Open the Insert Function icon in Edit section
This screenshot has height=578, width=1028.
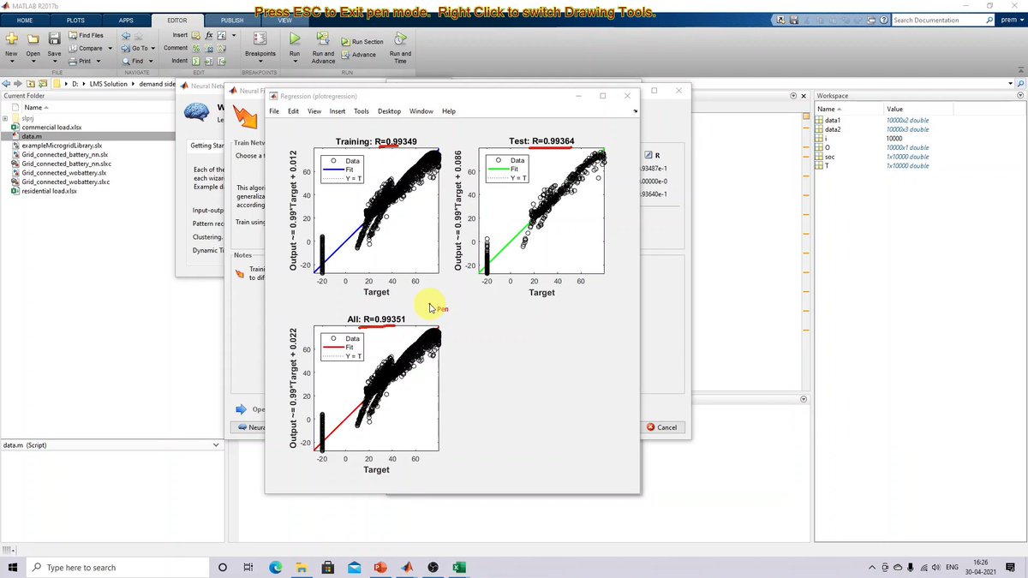[x=208, y=34]
